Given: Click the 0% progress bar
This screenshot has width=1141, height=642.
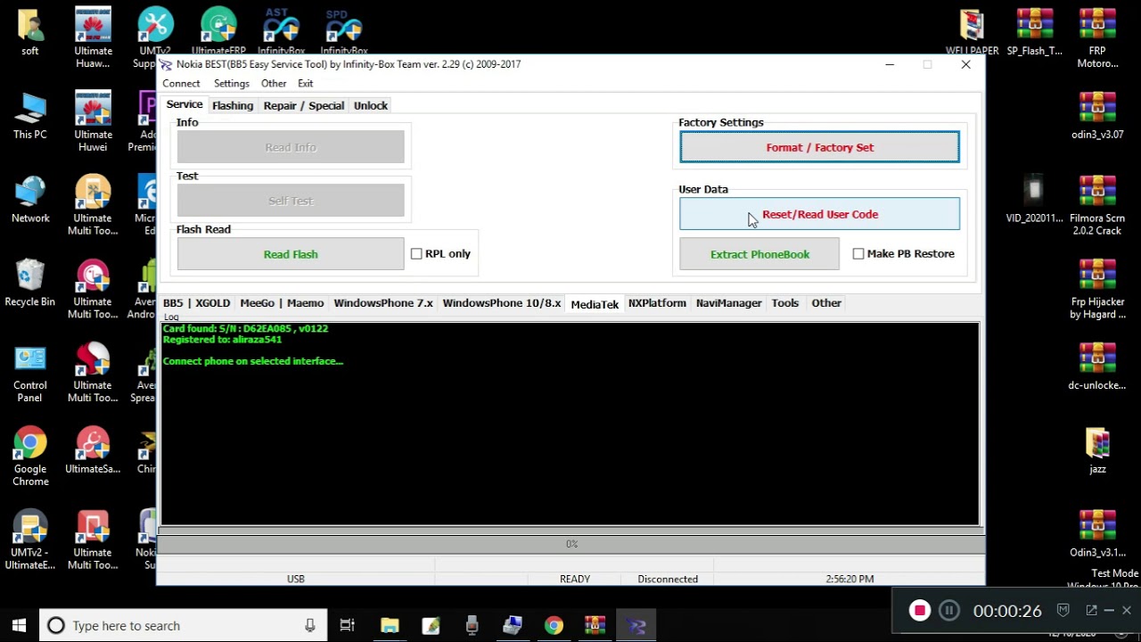Looking at the screenshot, I should click(571, 544).
